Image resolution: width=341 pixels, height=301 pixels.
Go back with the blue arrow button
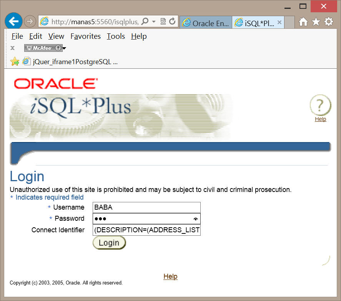point(13,21)
